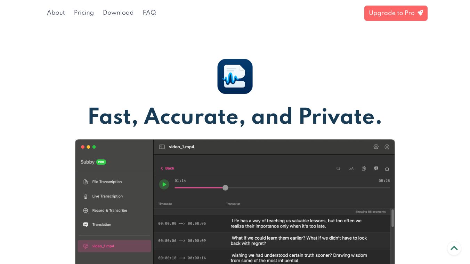Click the playback progress slider handle
470x264 pixels.
click(x=225, y=188)
